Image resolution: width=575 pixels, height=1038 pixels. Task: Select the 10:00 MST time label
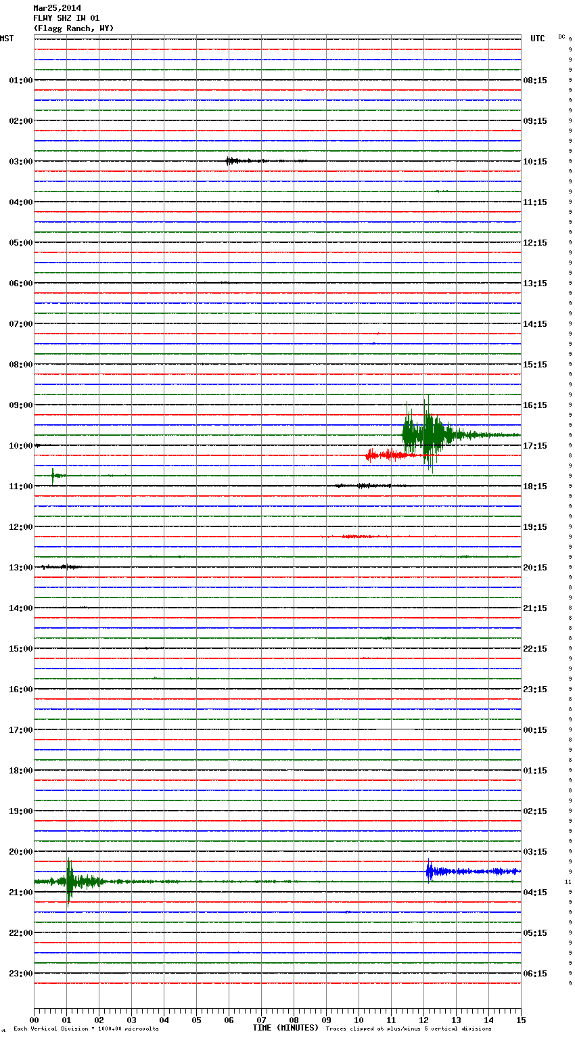(x=21, y=446)
